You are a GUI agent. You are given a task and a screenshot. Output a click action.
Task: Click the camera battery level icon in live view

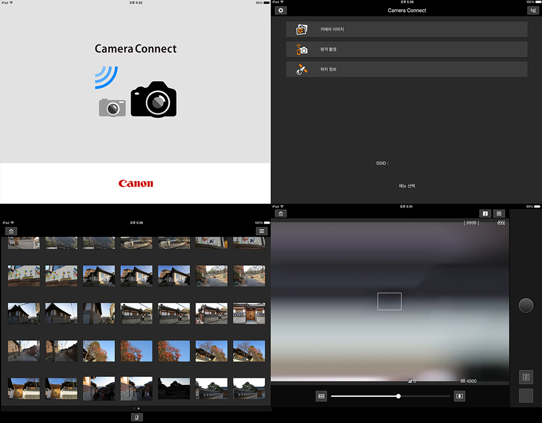pos(501,223)
